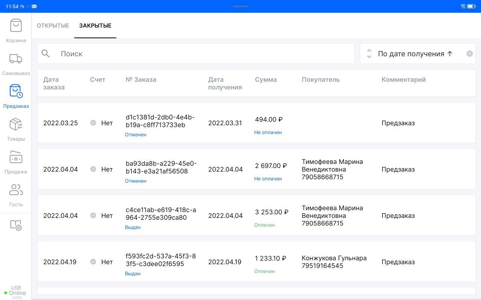Open the Корзина cart section
Screen dimensions: 481x300
pyautogui.click(x=16, y=31)
